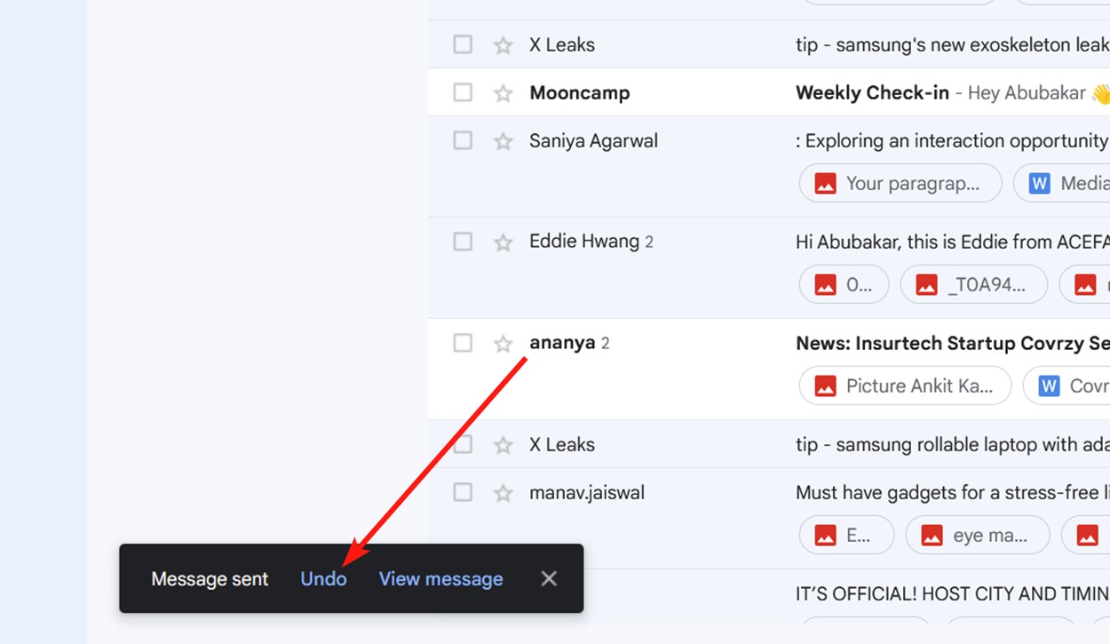This screenshot has height=644, width=1110.
Task: Star ananya's Insurtech Startup news email
Action: click(503, 342)
